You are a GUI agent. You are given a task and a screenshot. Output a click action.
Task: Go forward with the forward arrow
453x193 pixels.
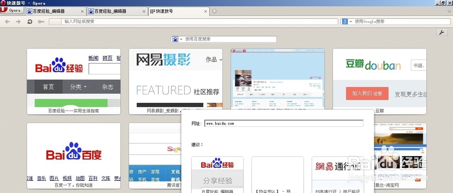pos(18,22)
